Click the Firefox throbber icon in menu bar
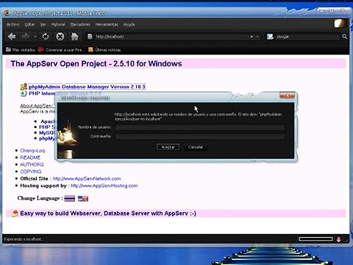This screenshot has height=265, width=353. 340,24
